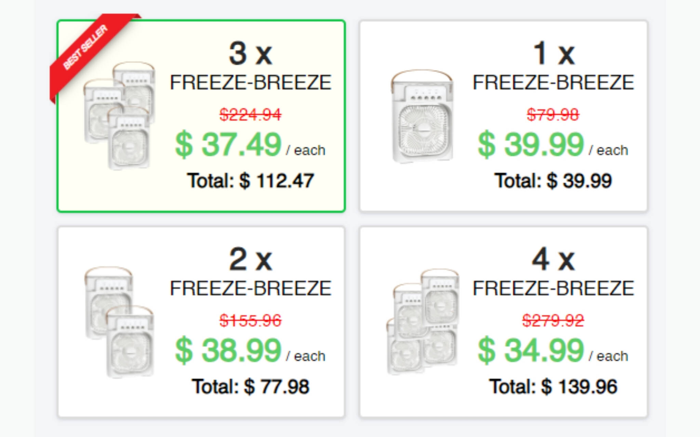Select the three-fan product image

(118, 116)
